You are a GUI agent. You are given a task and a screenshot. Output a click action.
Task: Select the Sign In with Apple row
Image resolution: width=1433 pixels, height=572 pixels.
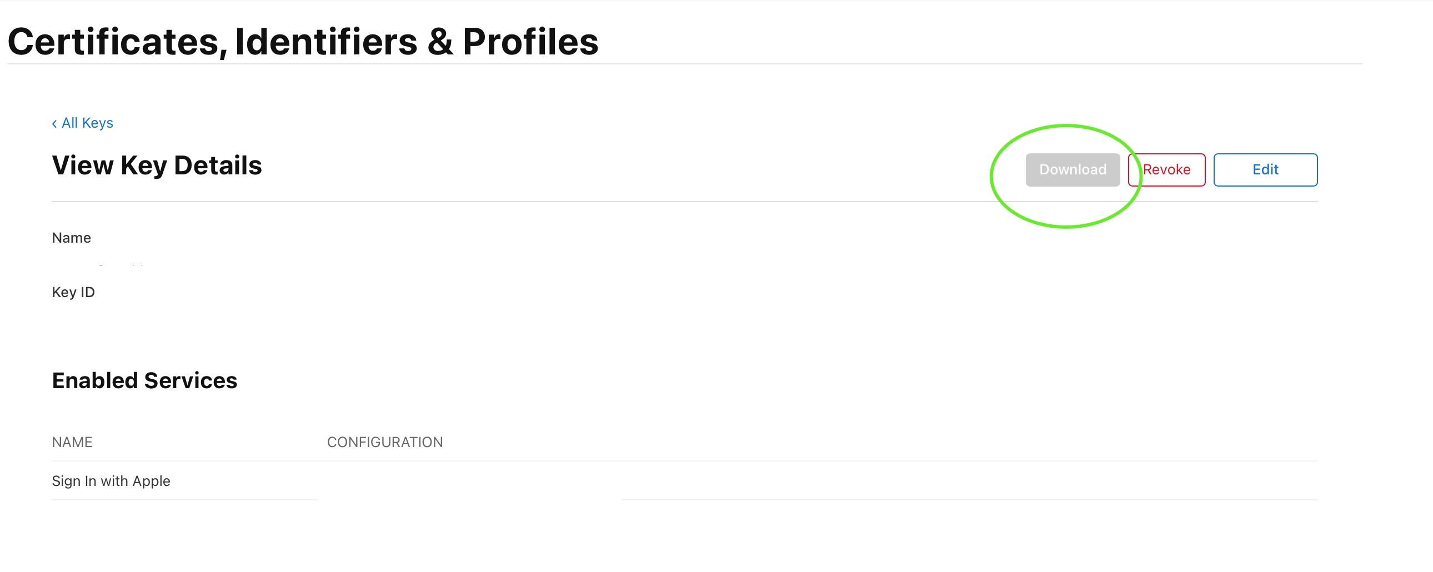click(x=111, y=481)
